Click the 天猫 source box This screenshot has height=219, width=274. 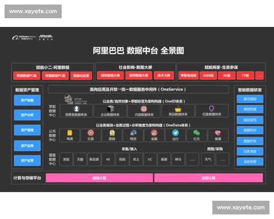tap(80, 159)
